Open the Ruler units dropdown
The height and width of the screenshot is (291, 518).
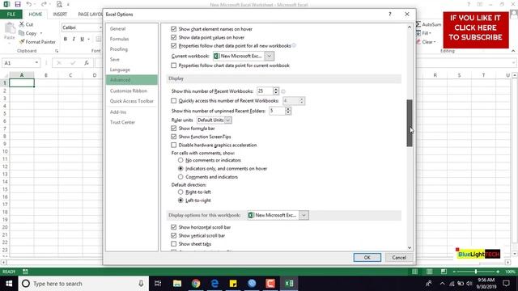pos(228,120)
